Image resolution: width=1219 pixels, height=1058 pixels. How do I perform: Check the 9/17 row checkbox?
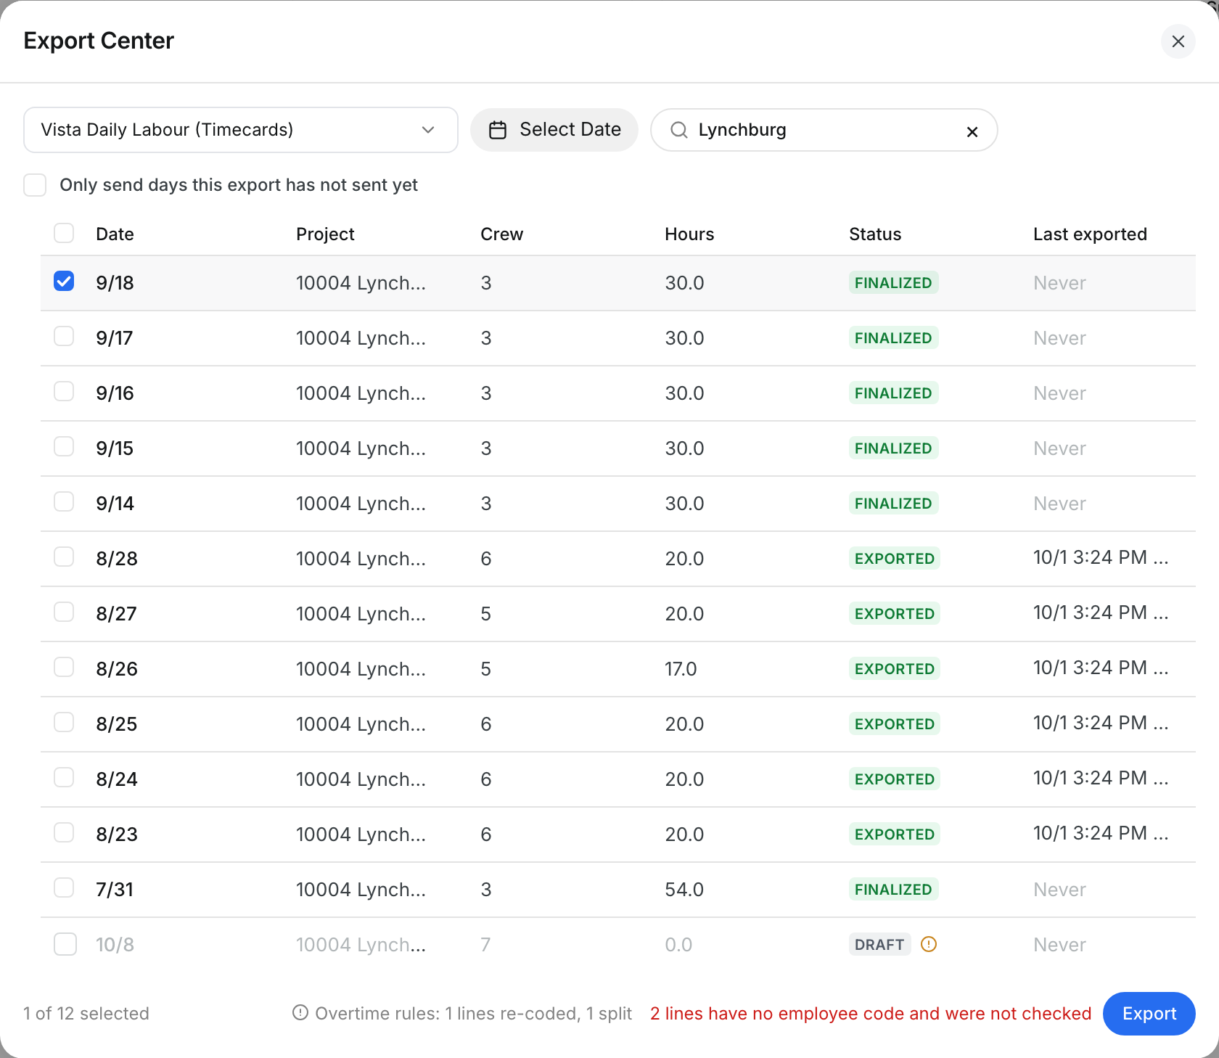point(64,336)
